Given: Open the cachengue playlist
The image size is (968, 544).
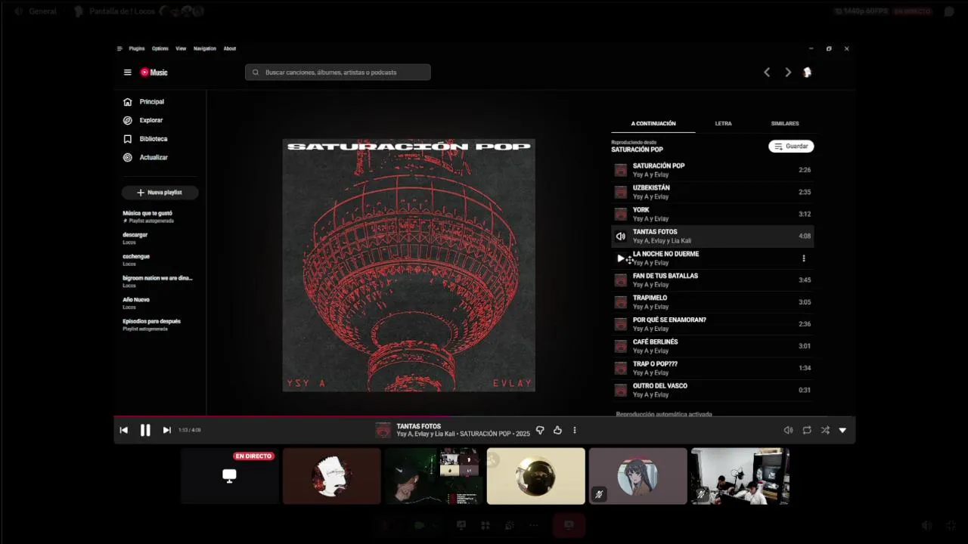Looking at the screenshot, I should pos(159,260).
